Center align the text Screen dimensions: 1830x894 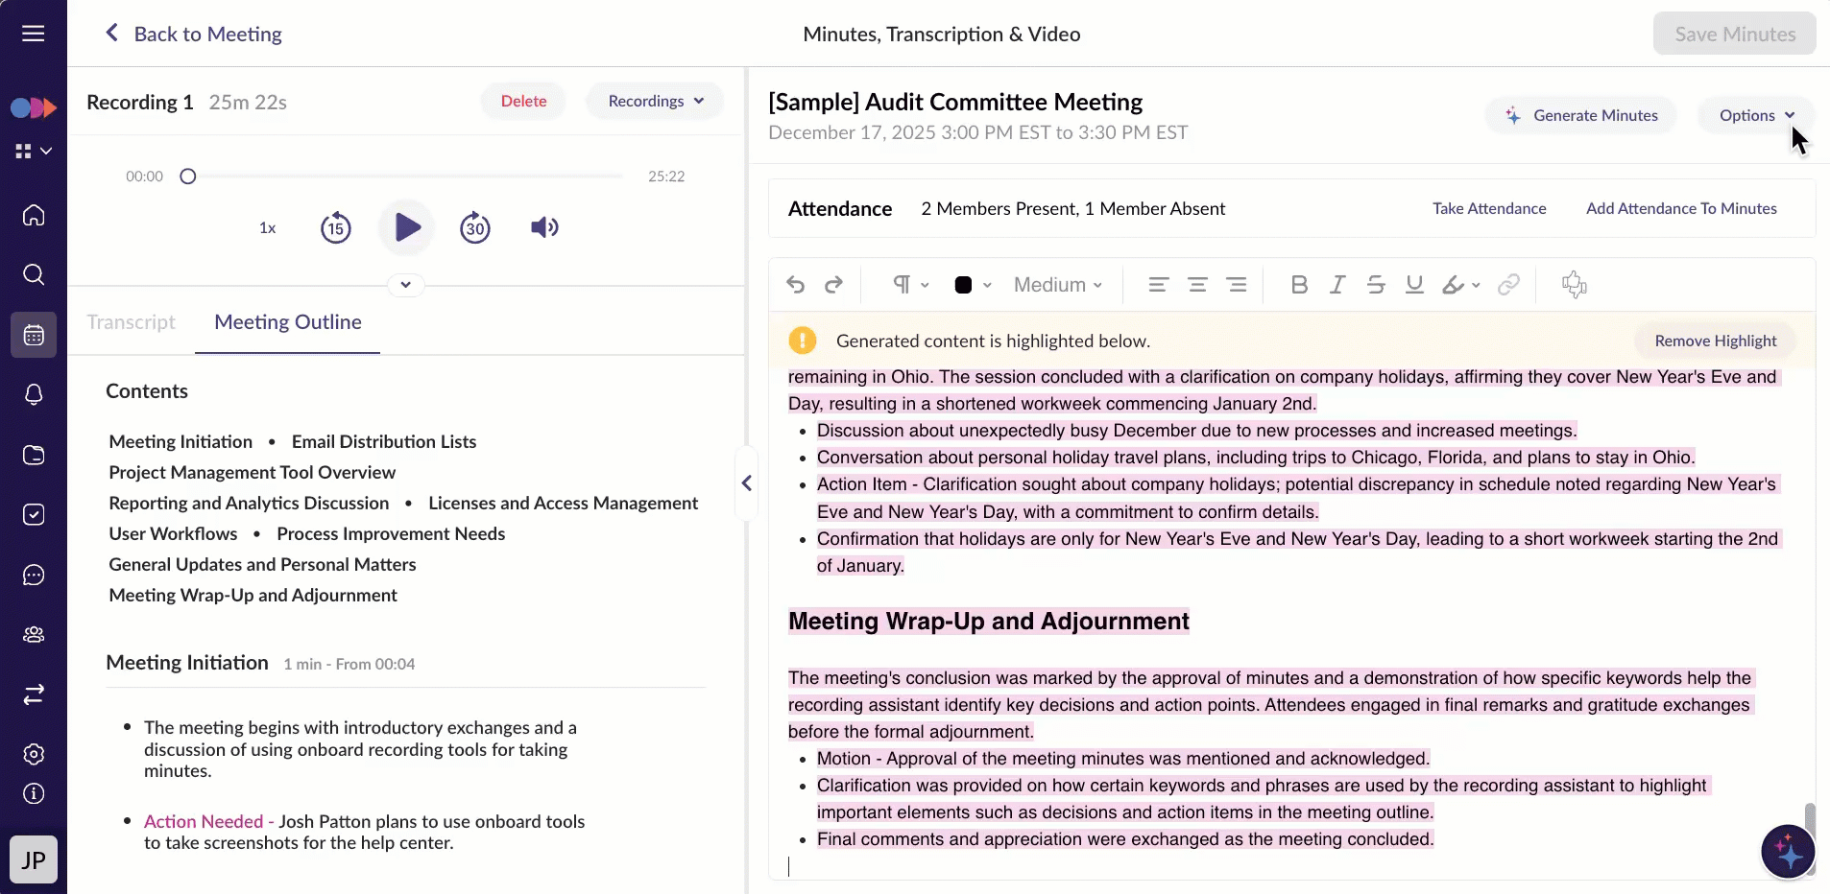pos(1197,285)
